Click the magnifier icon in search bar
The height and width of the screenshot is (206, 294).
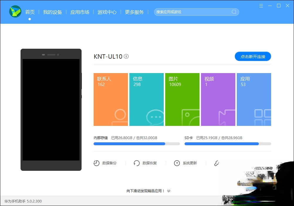pyautogui.click(x=234, y=12)
